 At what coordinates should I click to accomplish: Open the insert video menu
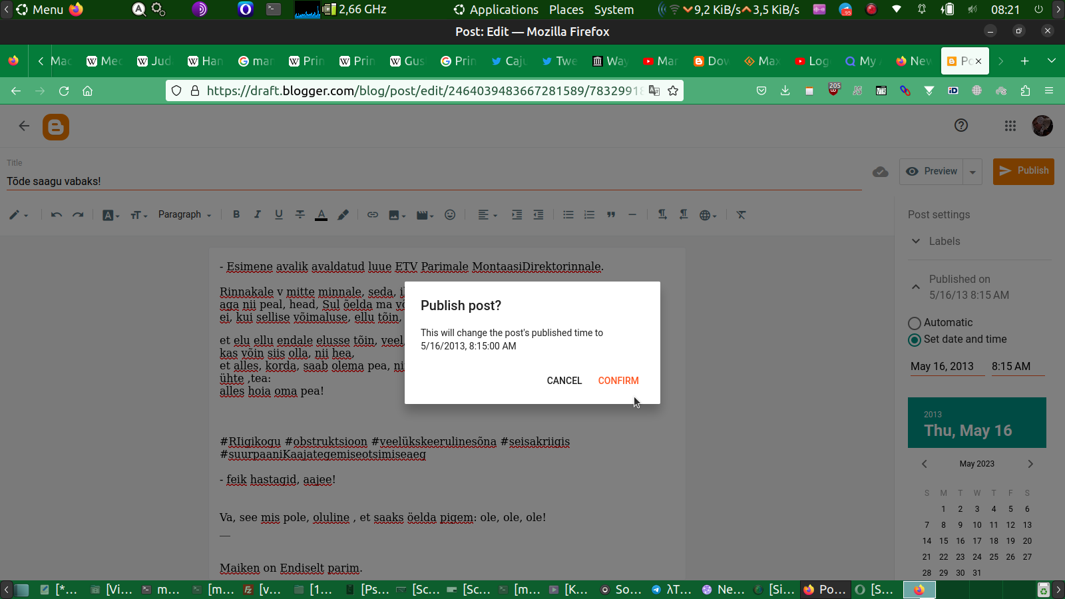425,215
